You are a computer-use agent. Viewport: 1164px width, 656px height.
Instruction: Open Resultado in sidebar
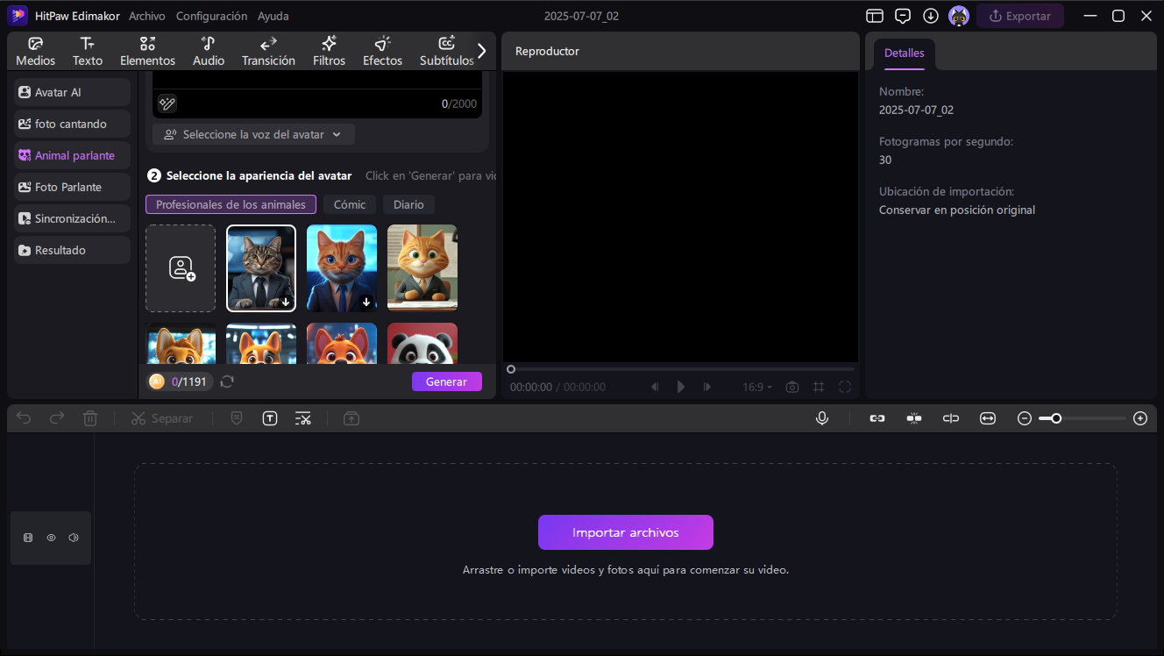click(72, 250)
